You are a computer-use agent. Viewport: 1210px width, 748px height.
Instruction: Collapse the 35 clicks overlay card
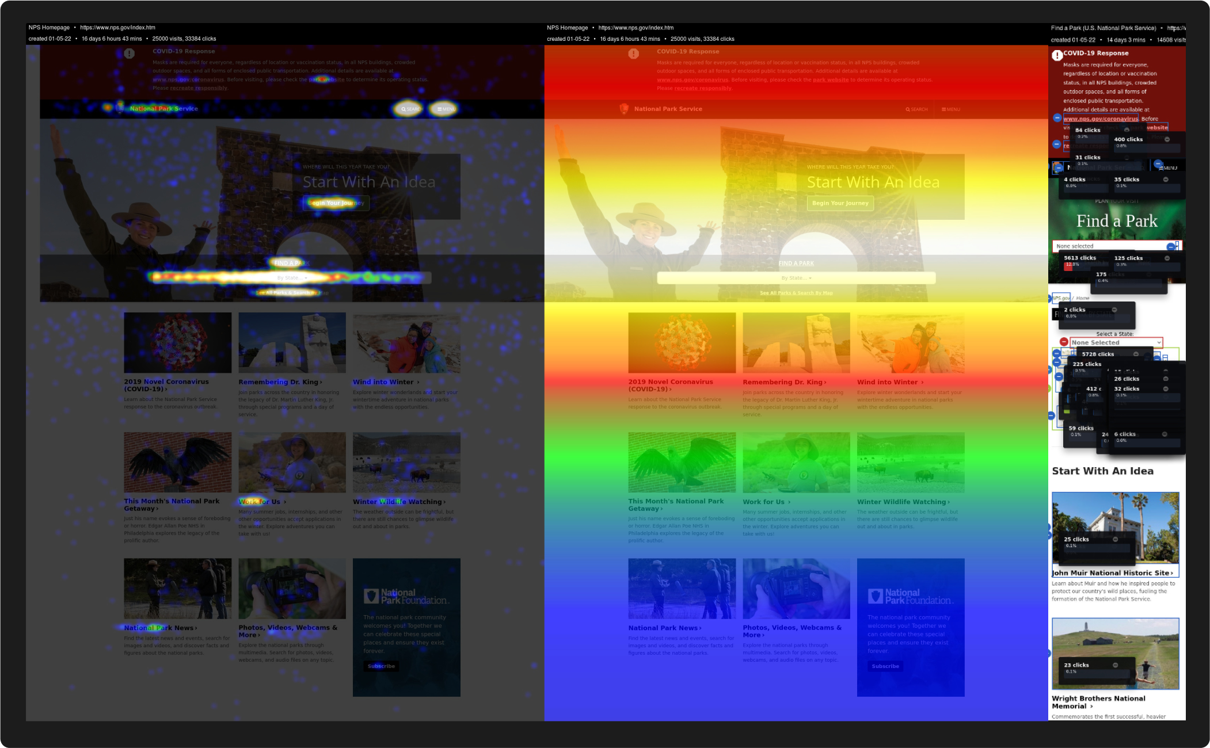coord(1166,180)
